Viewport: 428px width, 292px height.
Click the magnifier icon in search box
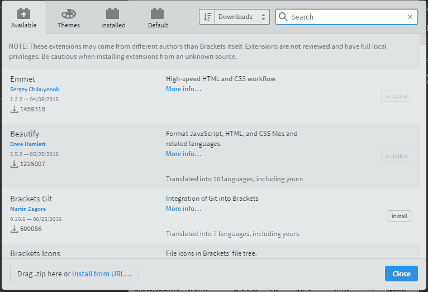(283, 17)
